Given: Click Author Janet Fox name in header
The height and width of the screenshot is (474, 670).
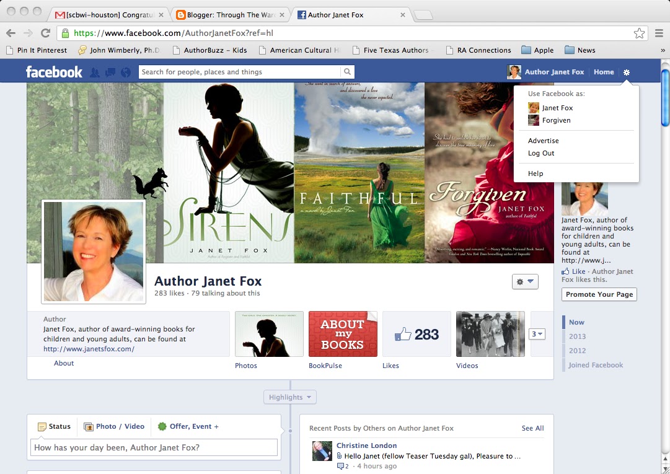Looking at the screenshot, I should (x=554, y=72).
